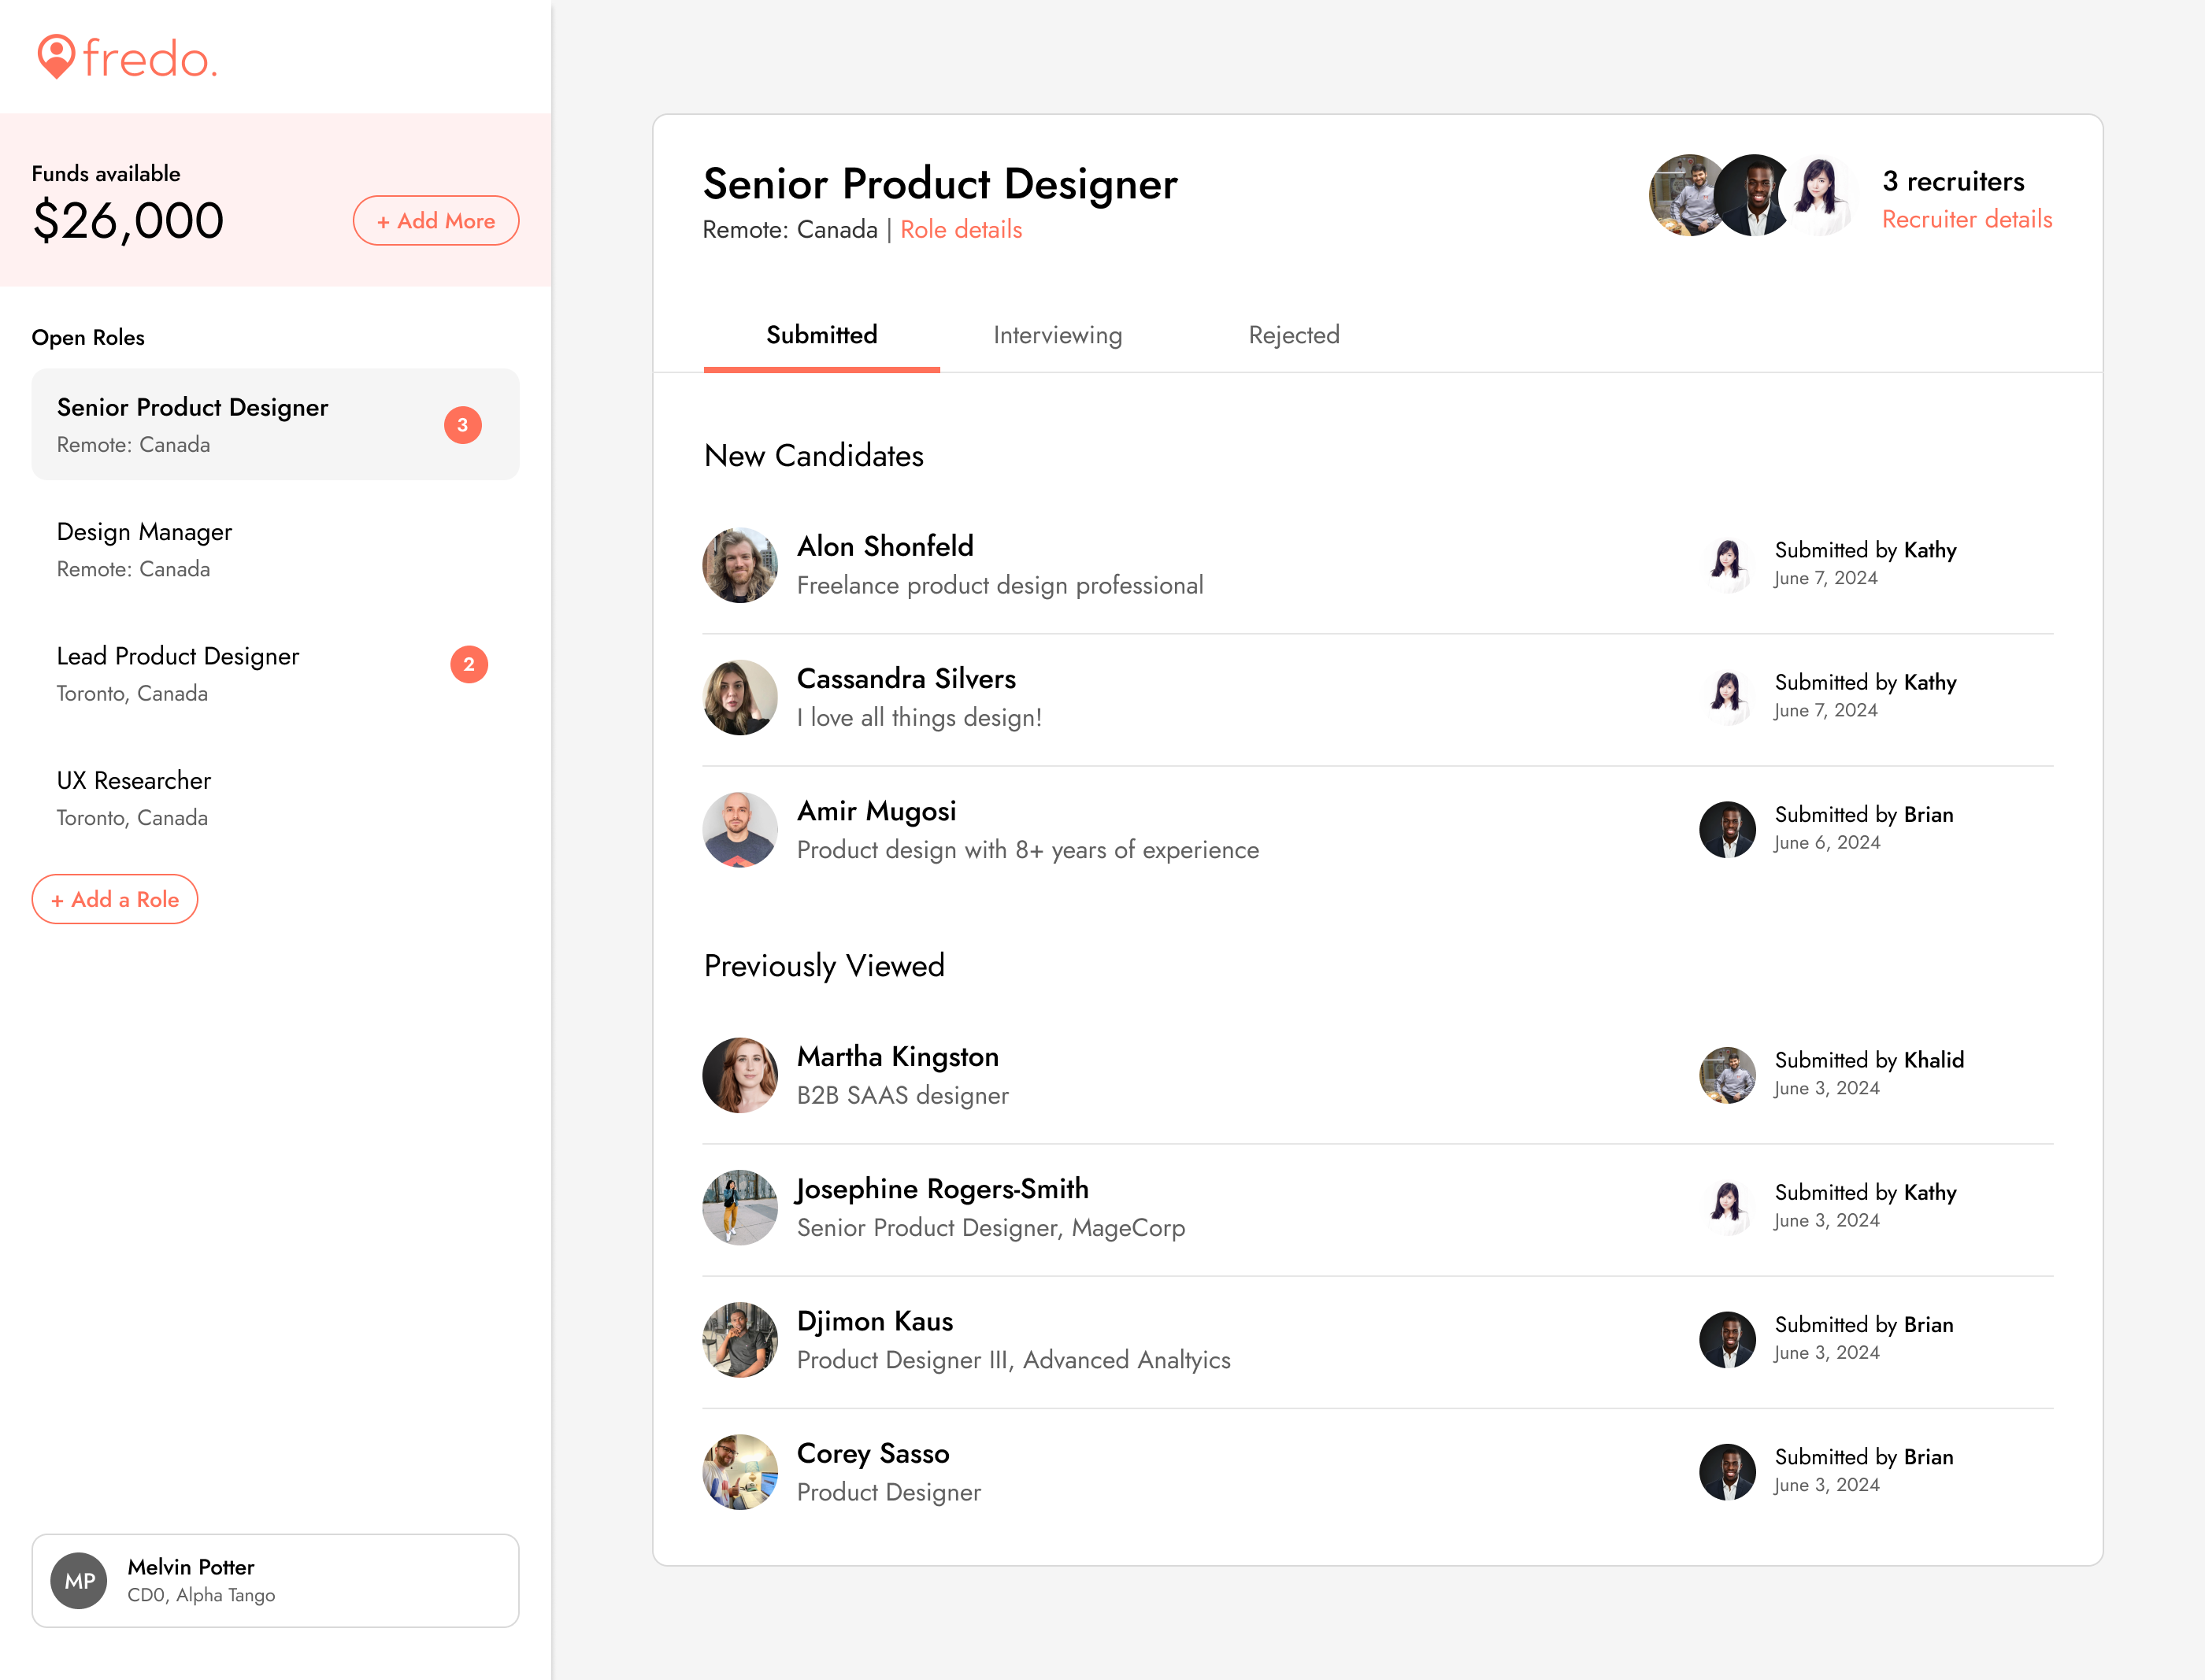Open the Design Manager role

click(x=275, y=549)
